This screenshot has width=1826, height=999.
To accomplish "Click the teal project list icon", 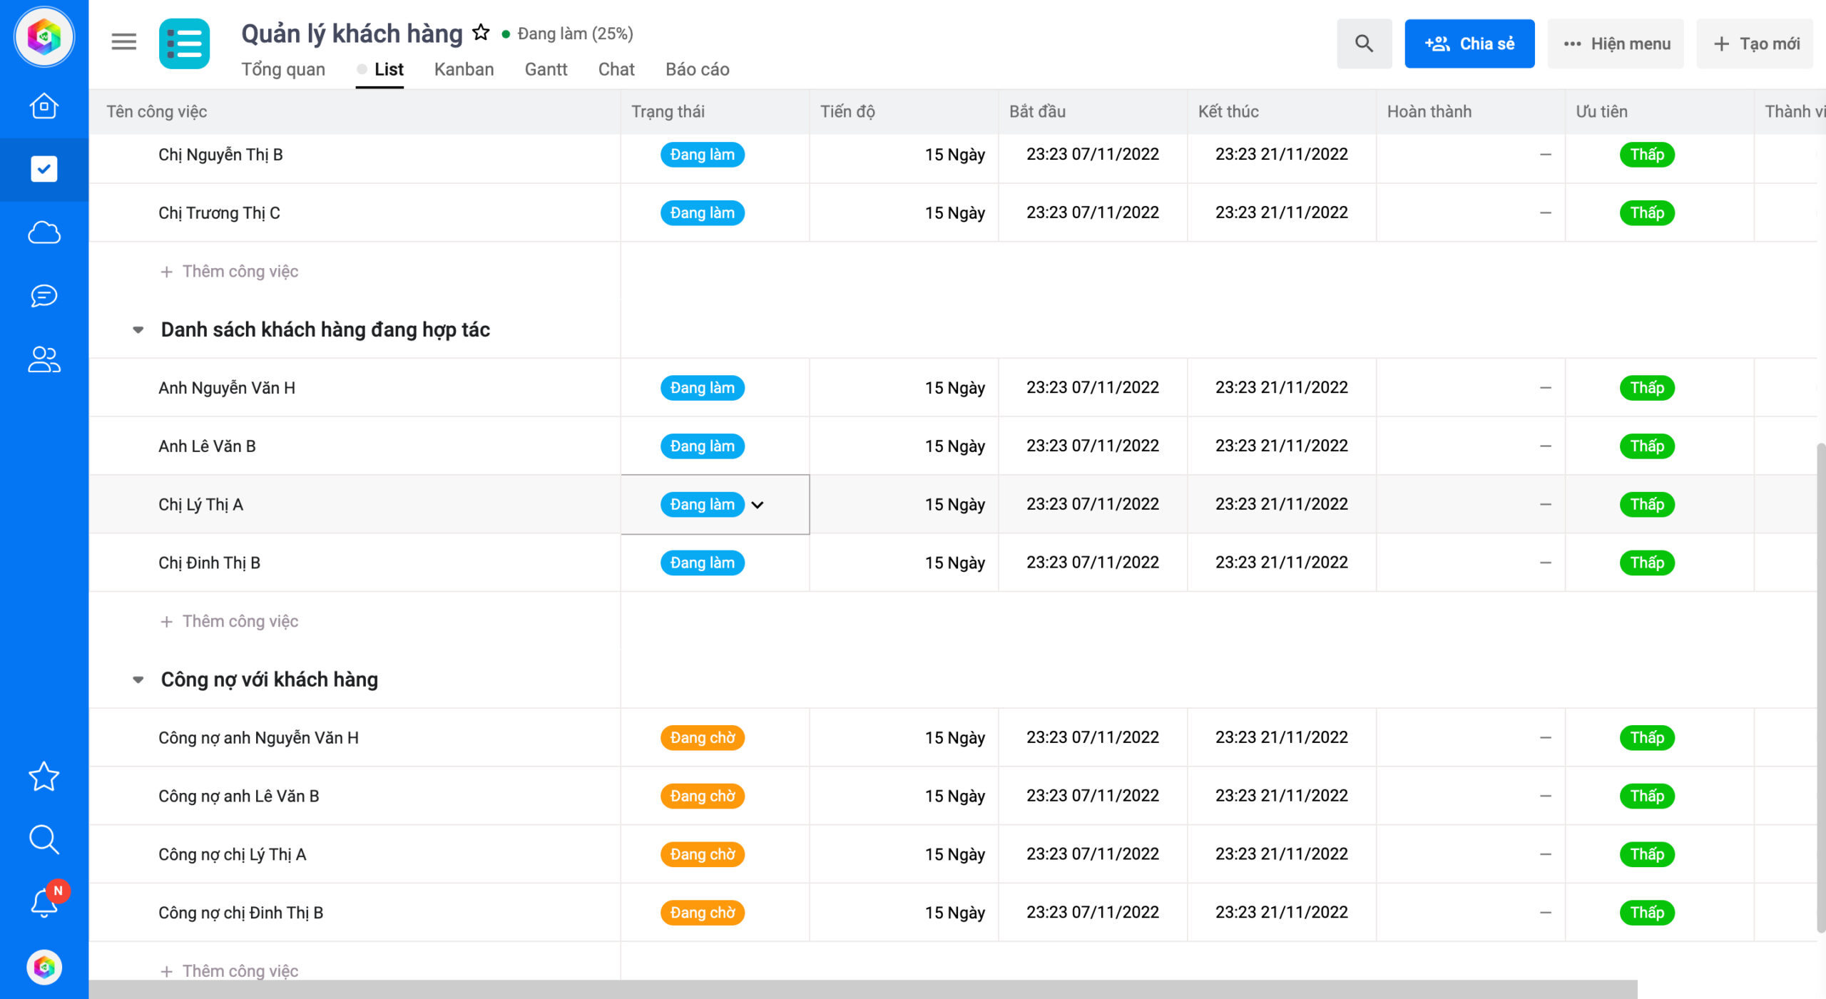I will click(185, 43).
